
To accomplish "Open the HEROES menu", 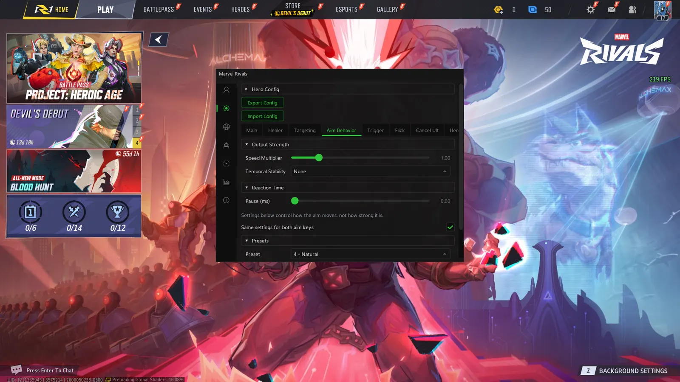I will (x=241, y=9).
